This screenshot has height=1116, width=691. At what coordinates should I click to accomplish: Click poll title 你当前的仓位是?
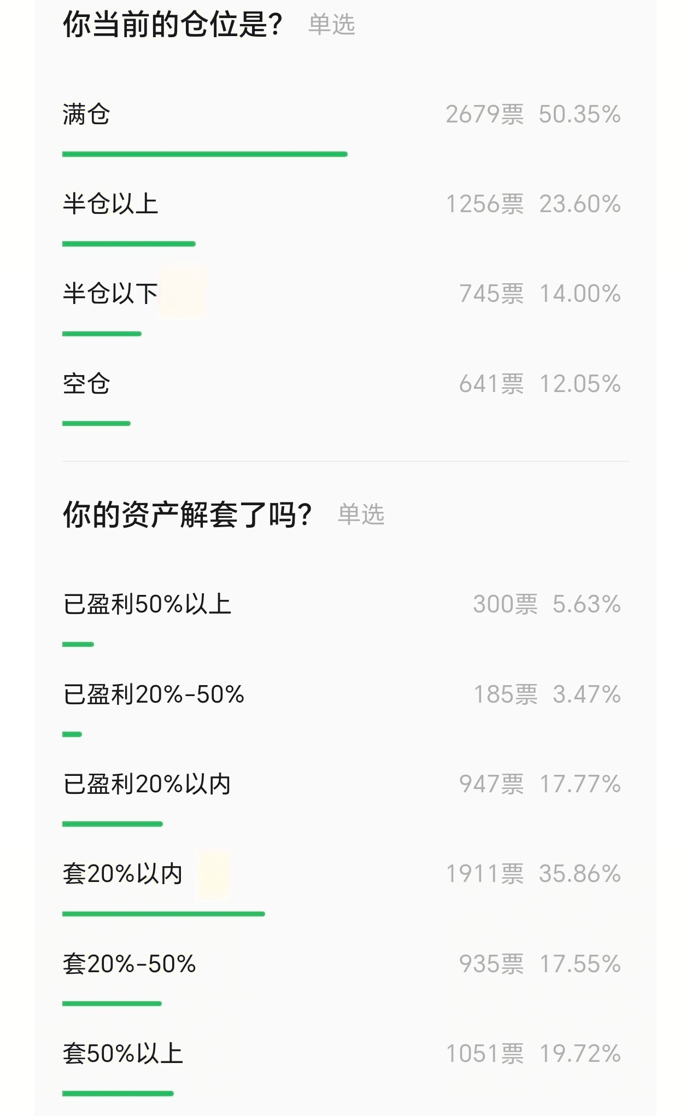tap(173, 25)
